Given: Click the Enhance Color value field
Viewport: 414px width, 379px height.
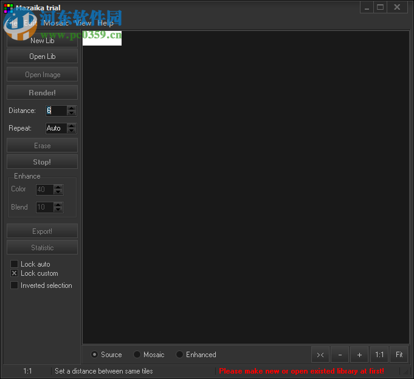Looking at the screenshot, I should click(44, 189).
